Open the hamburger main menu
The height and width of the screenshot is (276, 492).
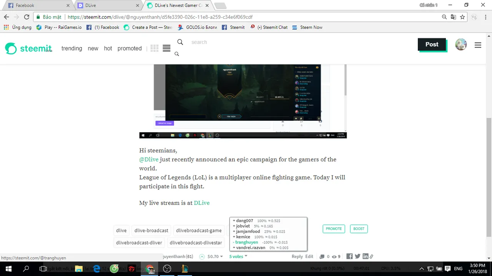478,45
